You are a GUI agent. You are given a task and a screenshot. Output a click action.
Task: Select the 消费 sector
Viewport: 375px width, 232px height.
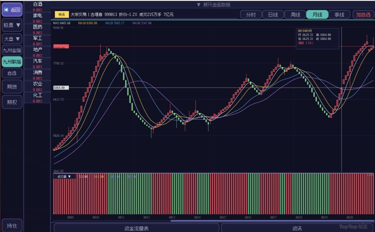point(37,75)
